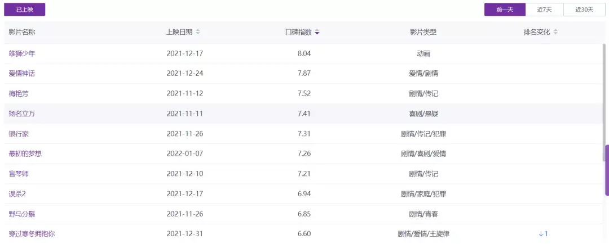
Task: Switch to 前一天 time range
Action: (505, 10)
